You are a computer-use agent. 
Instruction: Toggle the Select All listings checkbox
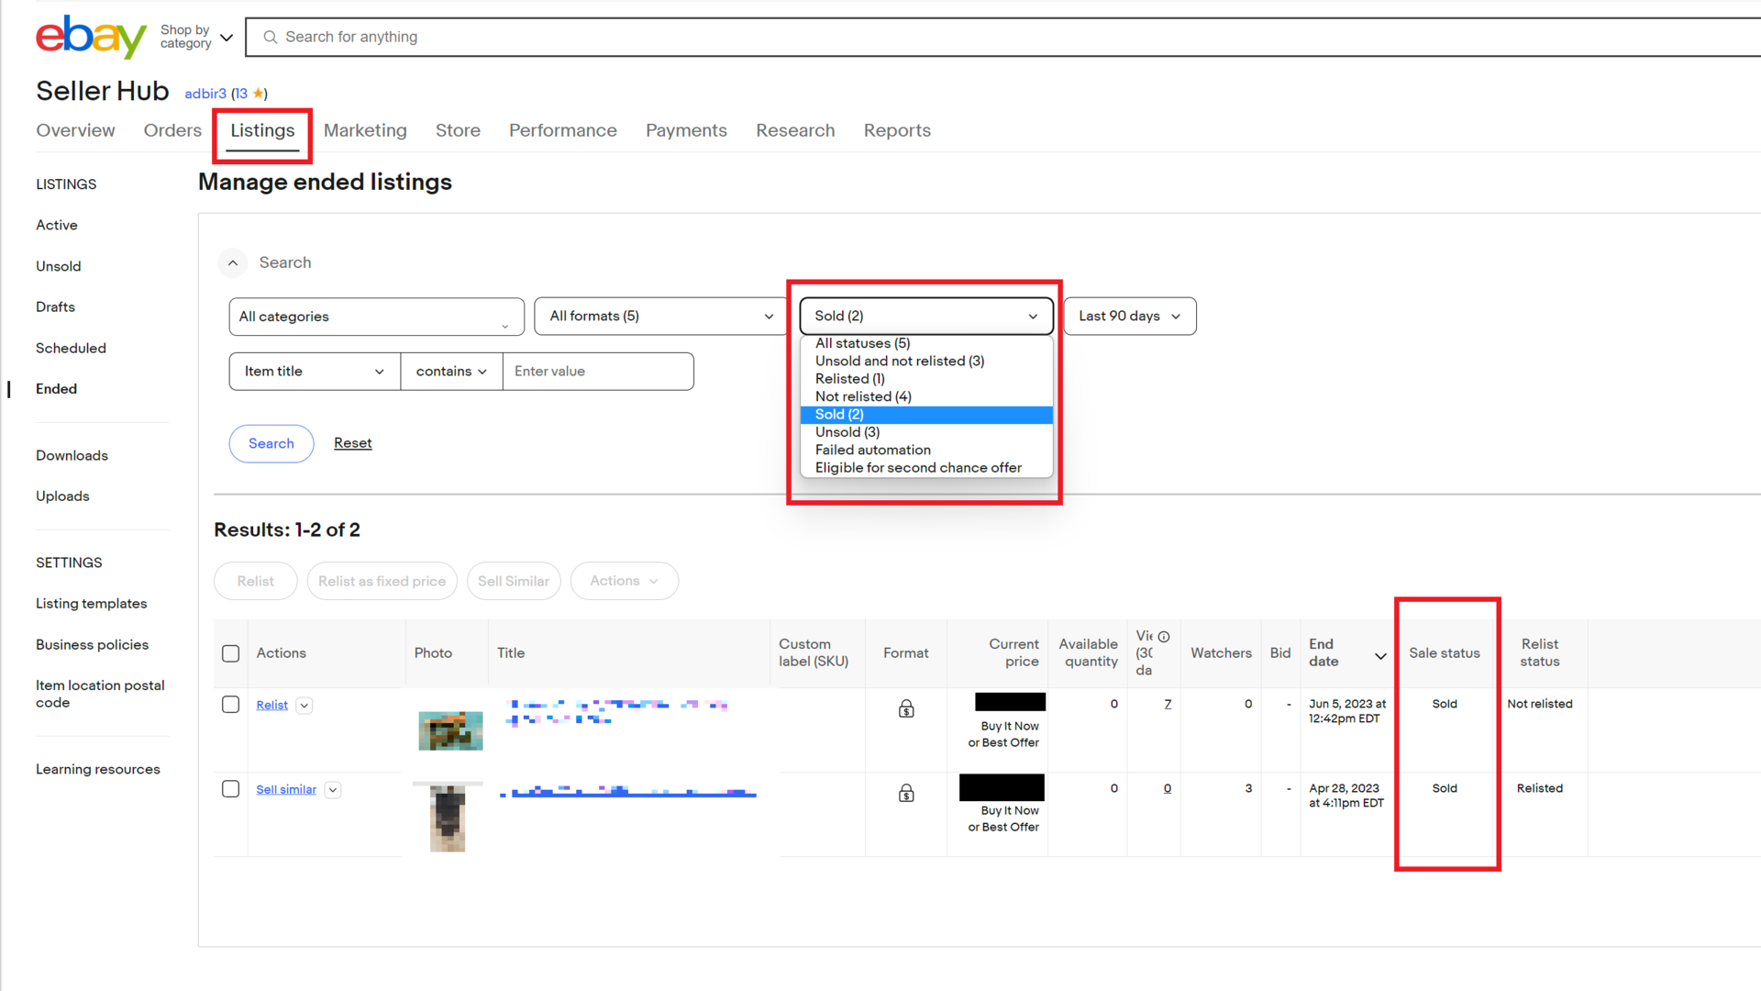[230, 652]
